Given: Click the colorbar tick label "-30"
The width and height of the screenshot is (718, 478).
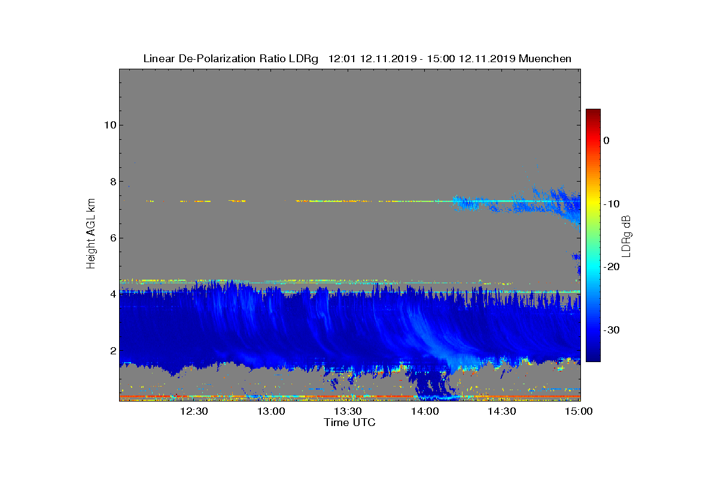Looking at the screenshot, I should coord(611,330).
